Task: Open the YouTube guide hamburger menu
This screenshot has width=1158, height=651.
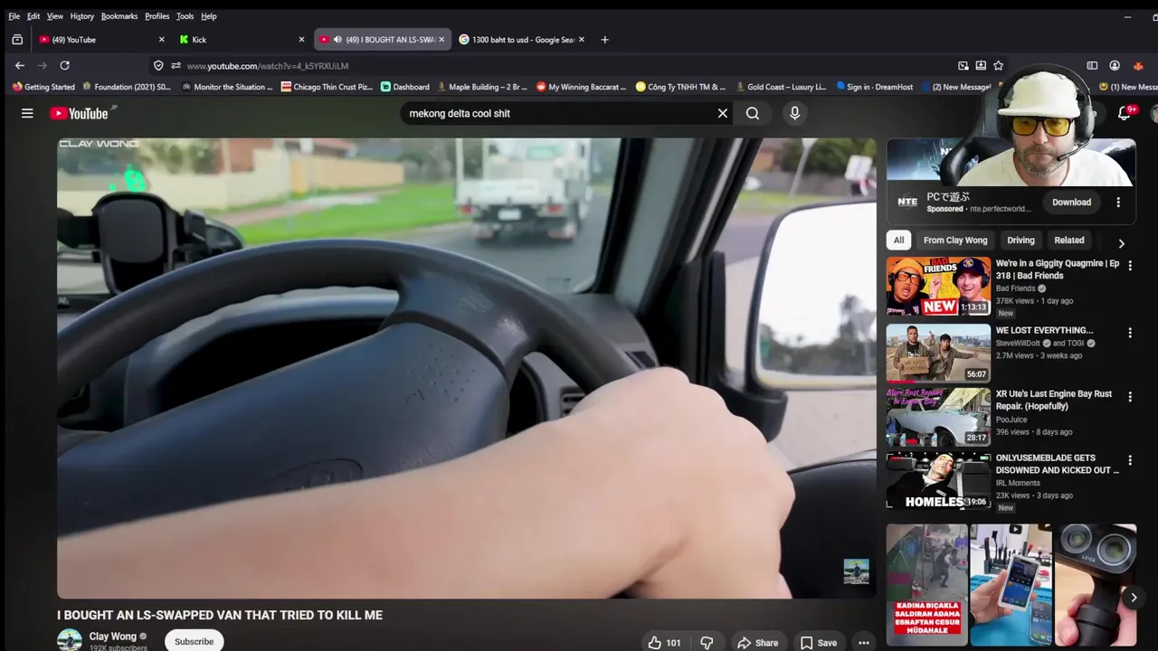Action: 27,113
